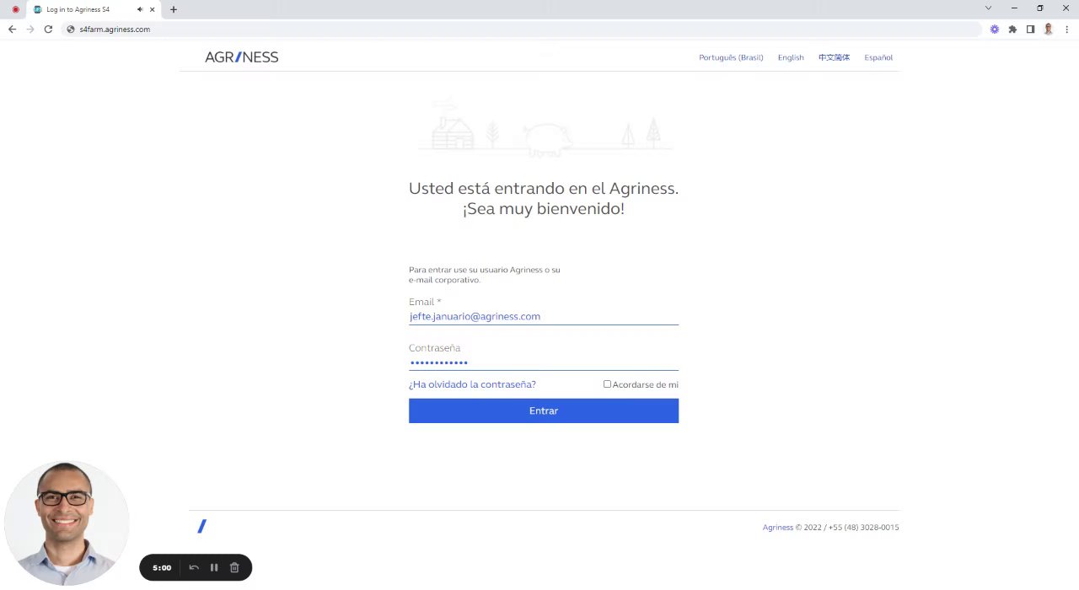This screenshot has width=1079, height=590.
Task: Click the Agriness logo in the header
Action: (241, 57)
